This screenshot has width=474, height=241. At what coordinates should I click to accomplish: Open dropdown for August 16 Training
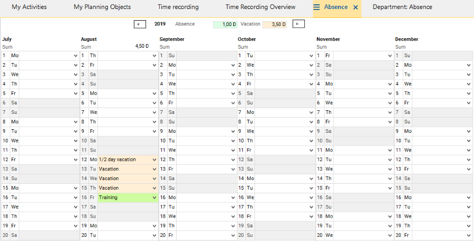[x=154, y=198]
